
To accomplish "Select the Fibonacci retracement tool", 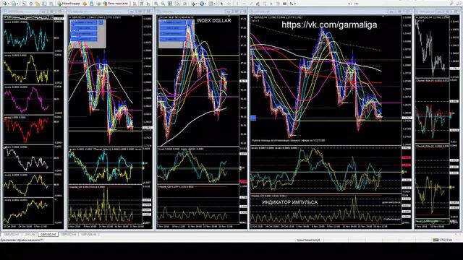I will pos(265,4).
